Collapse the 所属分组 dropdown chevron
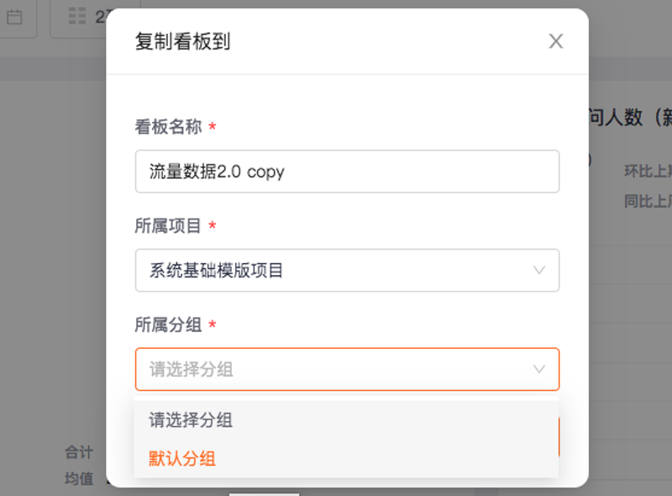The height and width of the screenshot is (496, 672). coord(538,369)
